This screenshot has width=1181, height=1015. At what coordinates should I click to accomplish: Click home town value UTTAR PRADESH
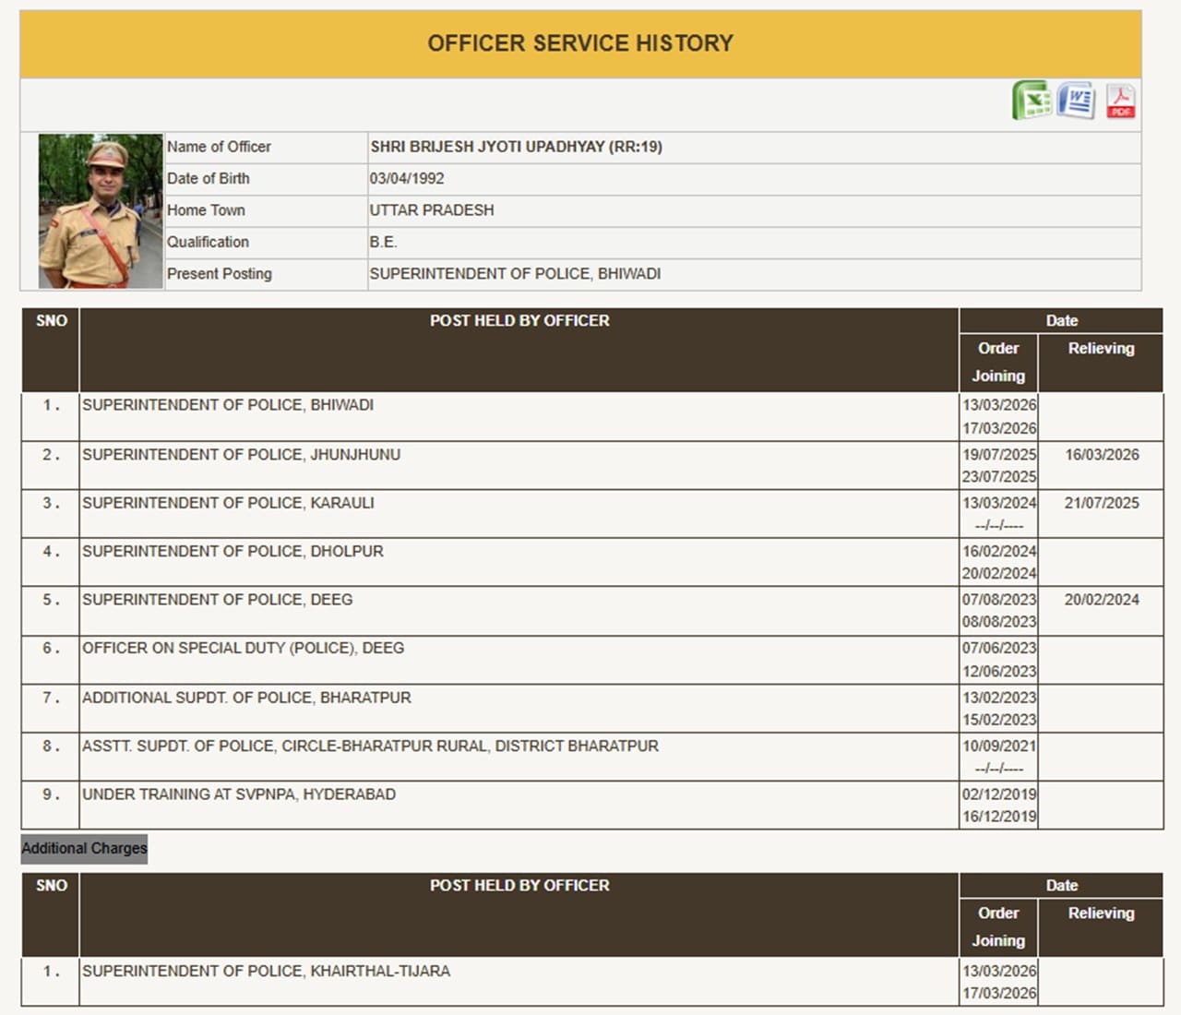pyautogui.click(x=432, y=210)
